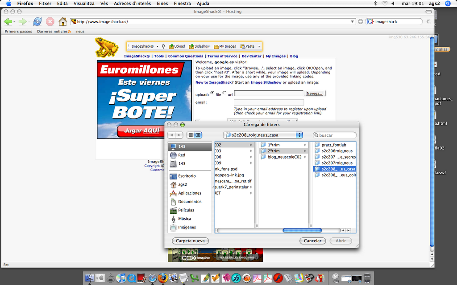Open iTunes from the Dock
The height and width of the screenshot is (285, 457).
[121, 278]
